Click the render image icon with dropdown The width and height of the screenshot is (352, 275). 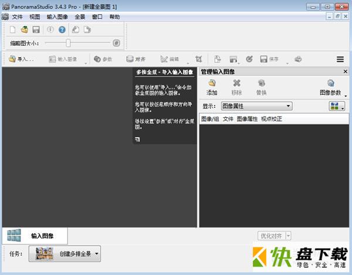[x=233, y=59]
